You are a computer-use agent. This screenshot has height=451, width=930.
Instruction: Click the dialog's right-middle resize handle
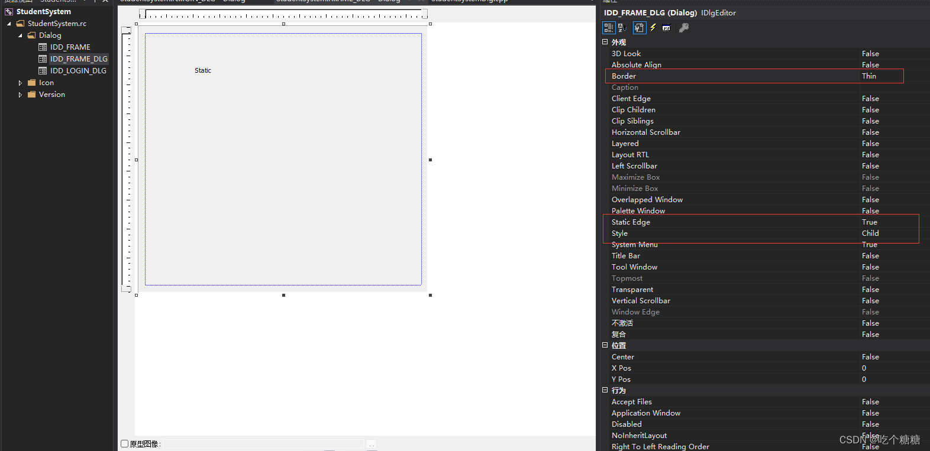(x=430, y=160)
